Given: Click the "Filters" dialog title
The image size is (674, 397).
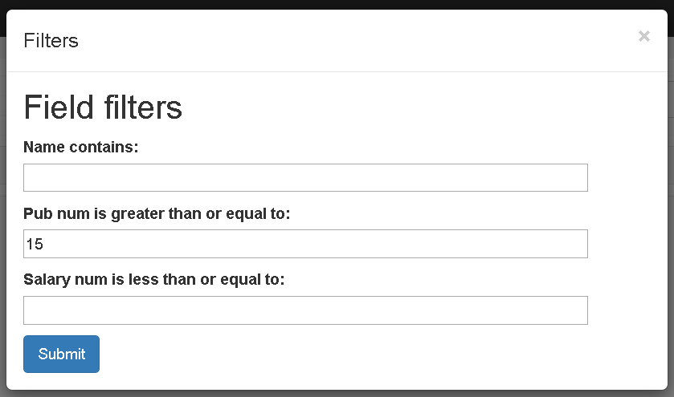Looking at the screenshot, I should pyautogui.click(x=51, y=41).
